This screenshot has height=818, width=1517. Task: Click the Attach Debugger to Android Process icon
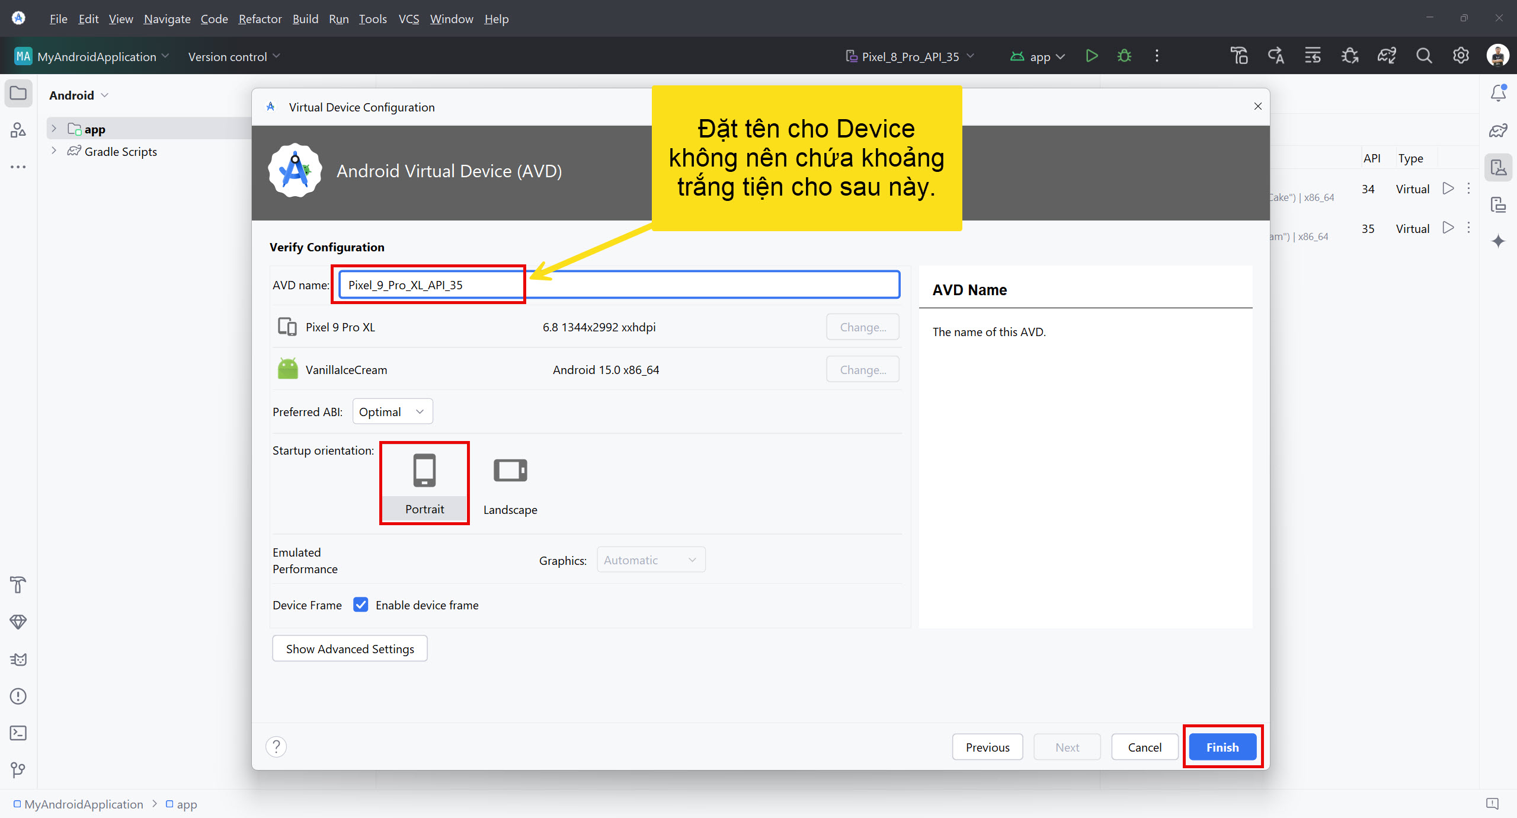point(1350,56)
